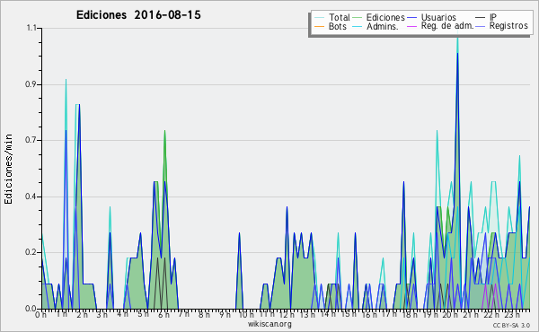Click the 6 h marker on time axis
539x332 pixels.
tap(163, 315)
